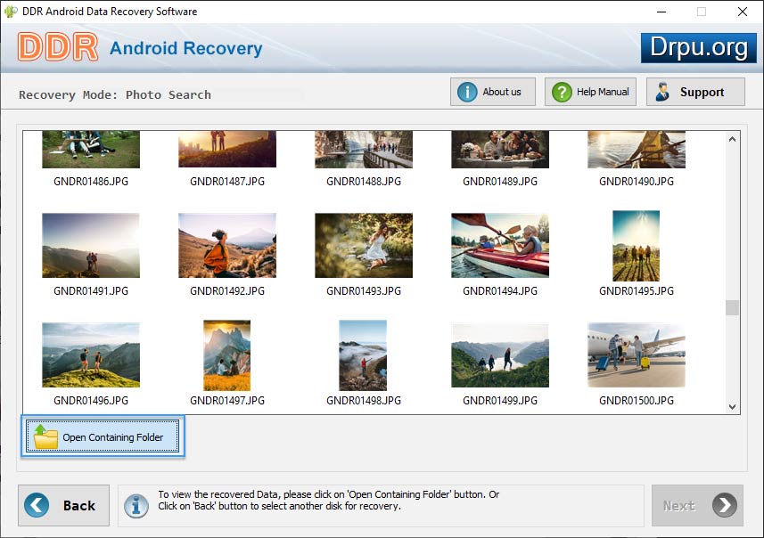Click the Android Recovery header title
Image resolution: width=764 pixels, height=538 pixels.
pos(185,48)
